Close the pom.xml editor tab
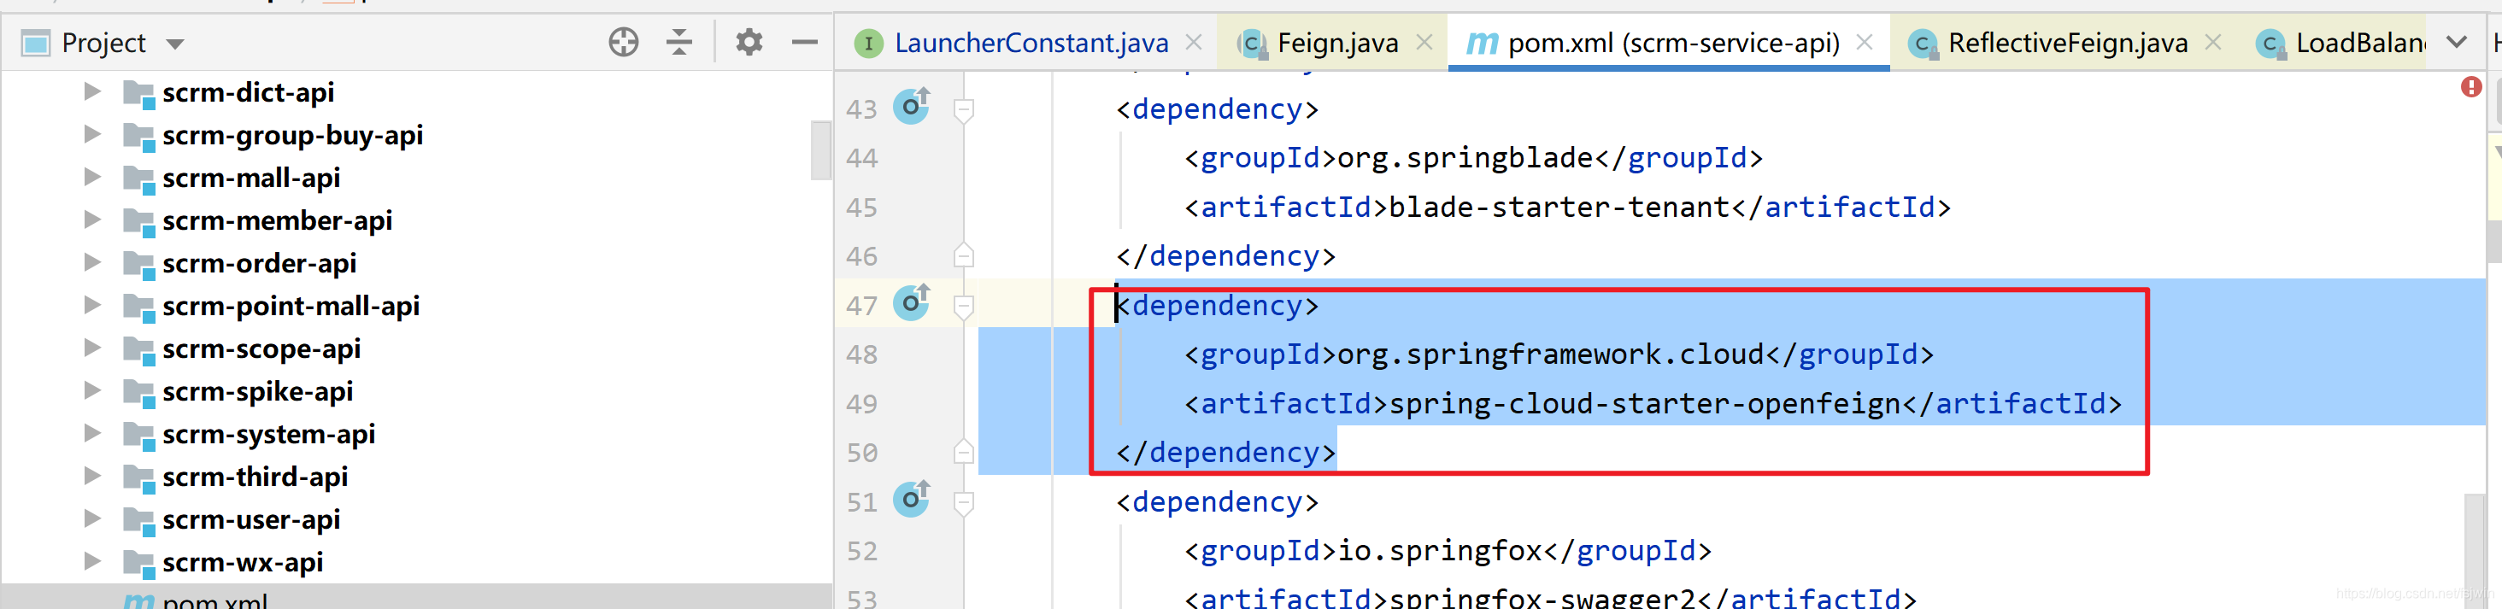Image resolution: width=2502 pixels, height=609 pixels. pos(1864,42)
